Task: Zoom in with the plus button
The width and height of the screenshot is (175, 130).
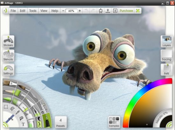Action: pos(80,11)
